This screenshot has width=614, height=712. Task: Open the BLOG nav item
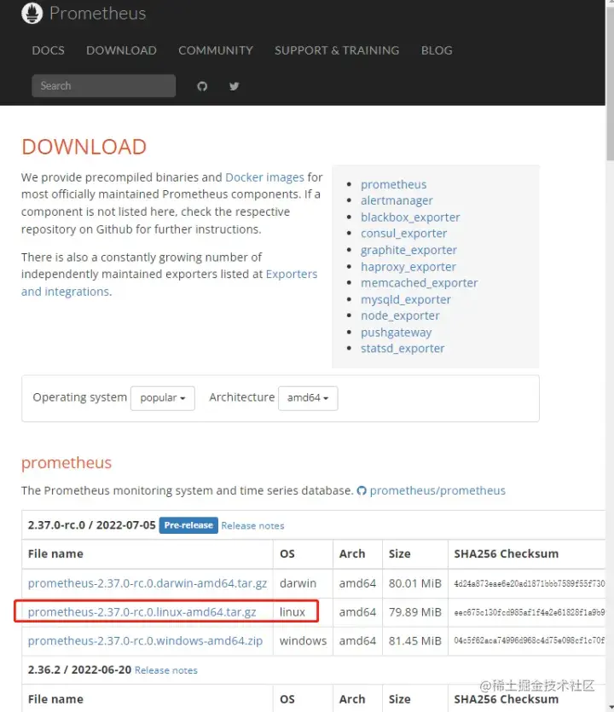tap(437, 50)
